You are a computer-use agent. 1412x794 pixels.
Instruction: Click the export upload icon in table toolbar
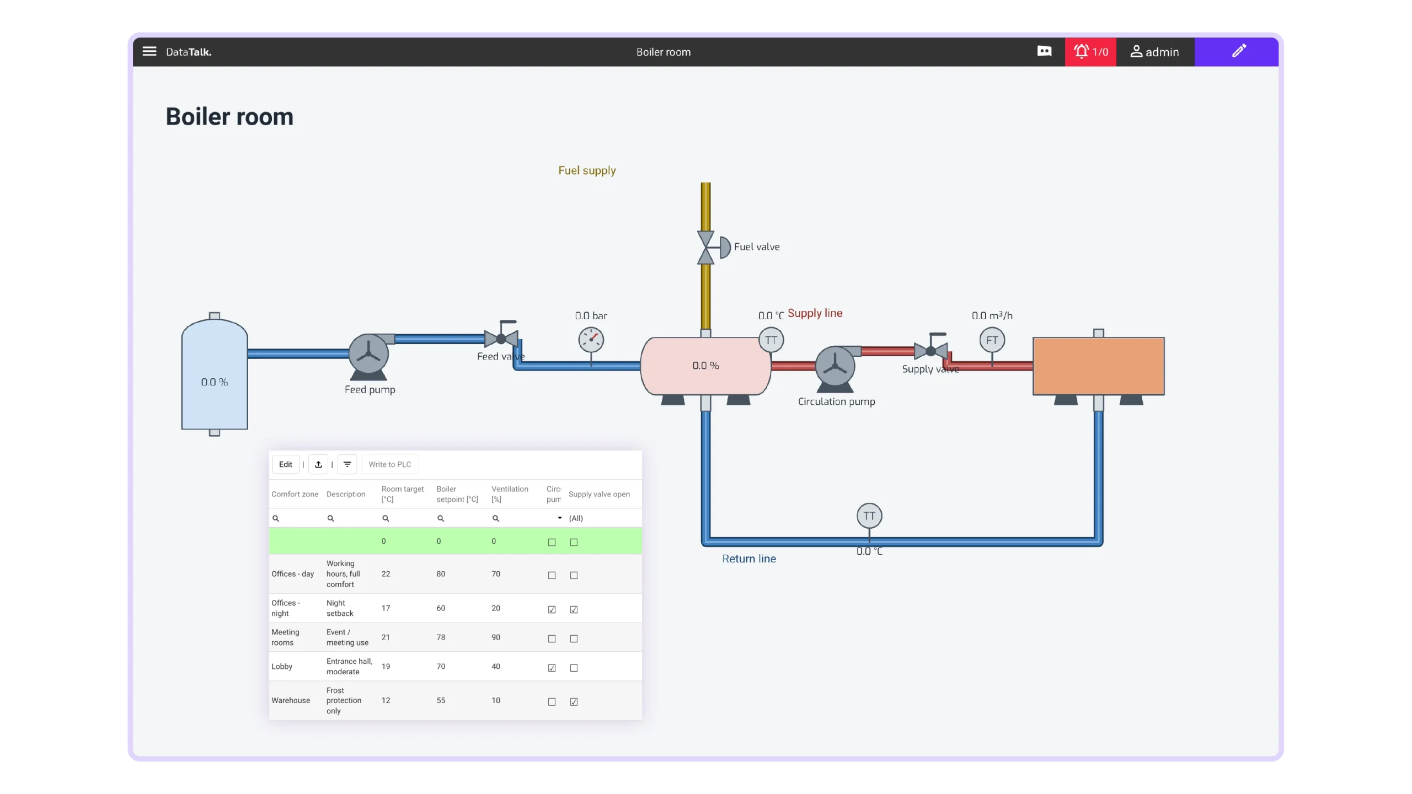(x=318, y=464)
